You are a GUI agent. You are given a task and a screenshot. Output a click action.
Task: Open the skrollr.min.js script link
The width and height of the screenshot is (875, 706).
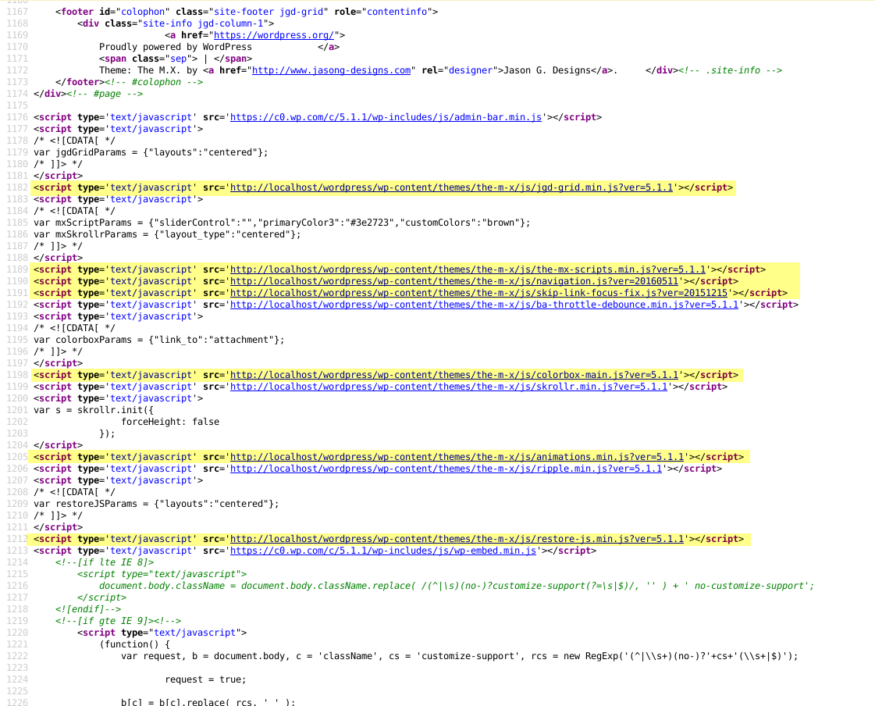[x=449, y=387]
